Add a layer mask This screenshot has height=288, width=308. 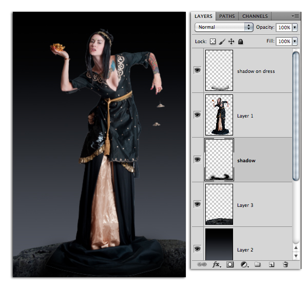(230, 264)
